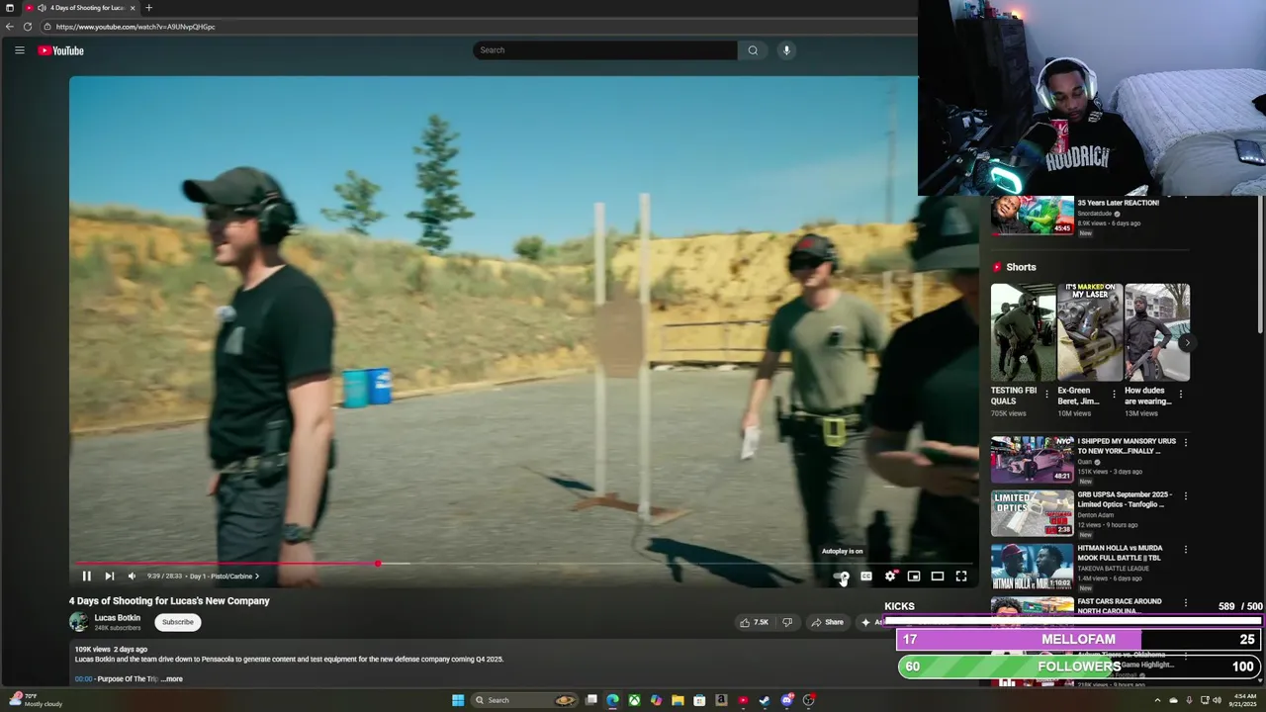Open HITMAN HOLLA vs MURDA MOOK video
1266x712 pixels.
click(x=1120, y=553)
